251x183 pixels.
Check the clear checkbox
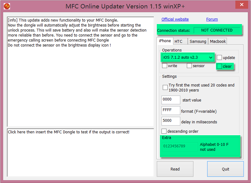click(x=219, y=66)
